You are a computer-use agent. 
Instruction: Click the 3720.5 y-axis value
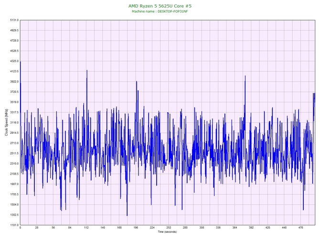click(14, 92)
